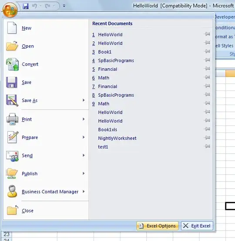Expand the Business Contact Manager submenu arrow

84,191
